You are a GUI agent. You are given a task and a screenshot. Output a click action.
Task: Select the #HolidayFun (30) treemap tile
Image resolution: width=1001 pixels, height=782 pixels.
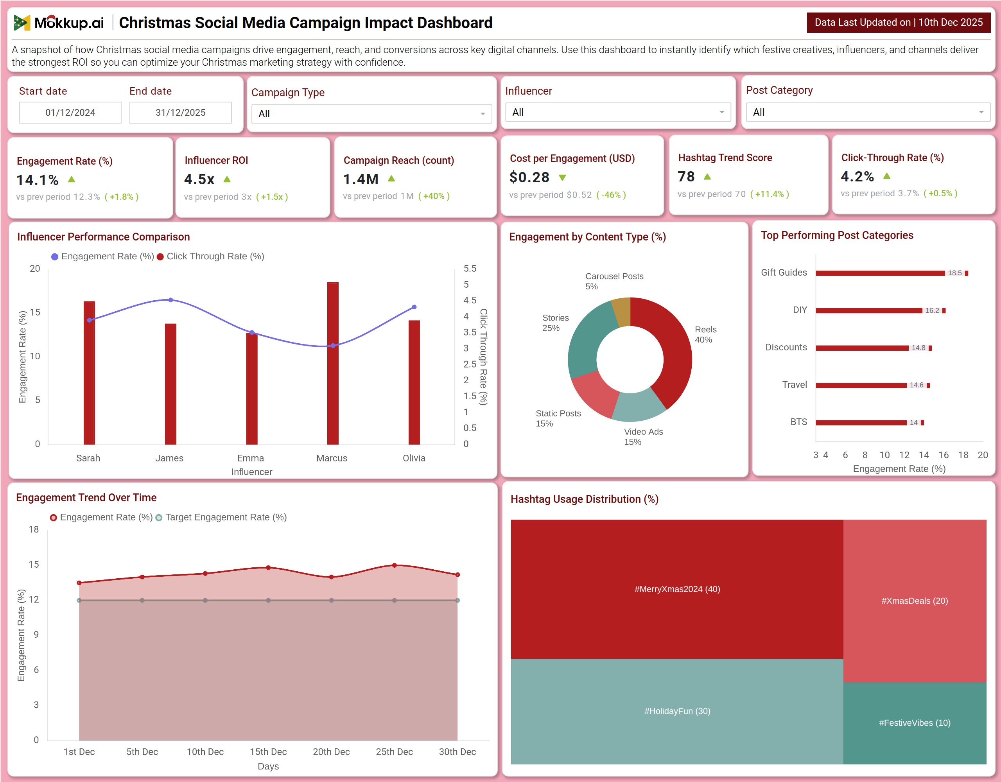pyautogui.click(x=677, y=711)
